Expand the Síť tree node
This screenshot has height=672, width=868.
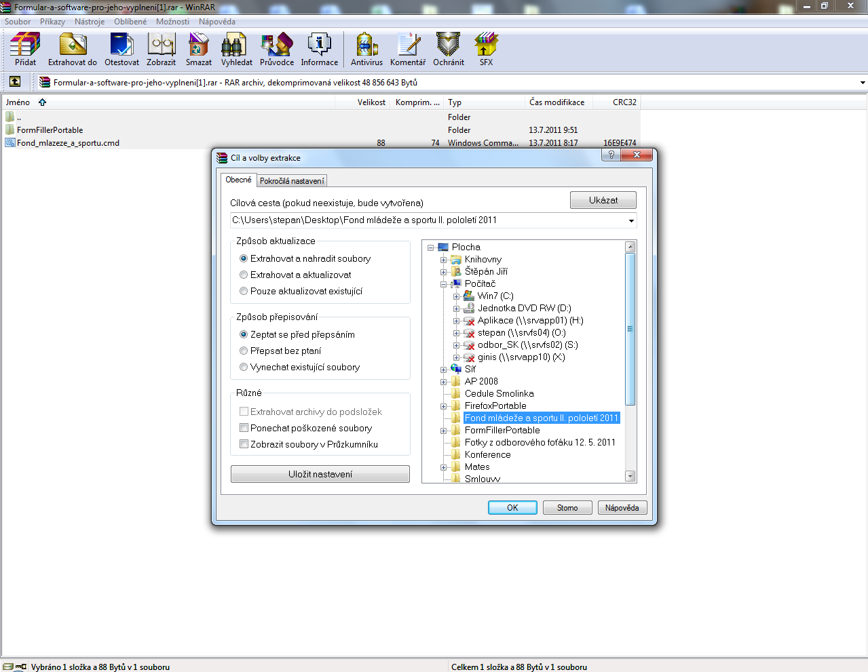pyautogui.click(x=444, y=370)
